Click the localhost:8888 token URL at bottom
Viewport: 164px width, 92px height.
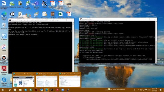(119, 59)
